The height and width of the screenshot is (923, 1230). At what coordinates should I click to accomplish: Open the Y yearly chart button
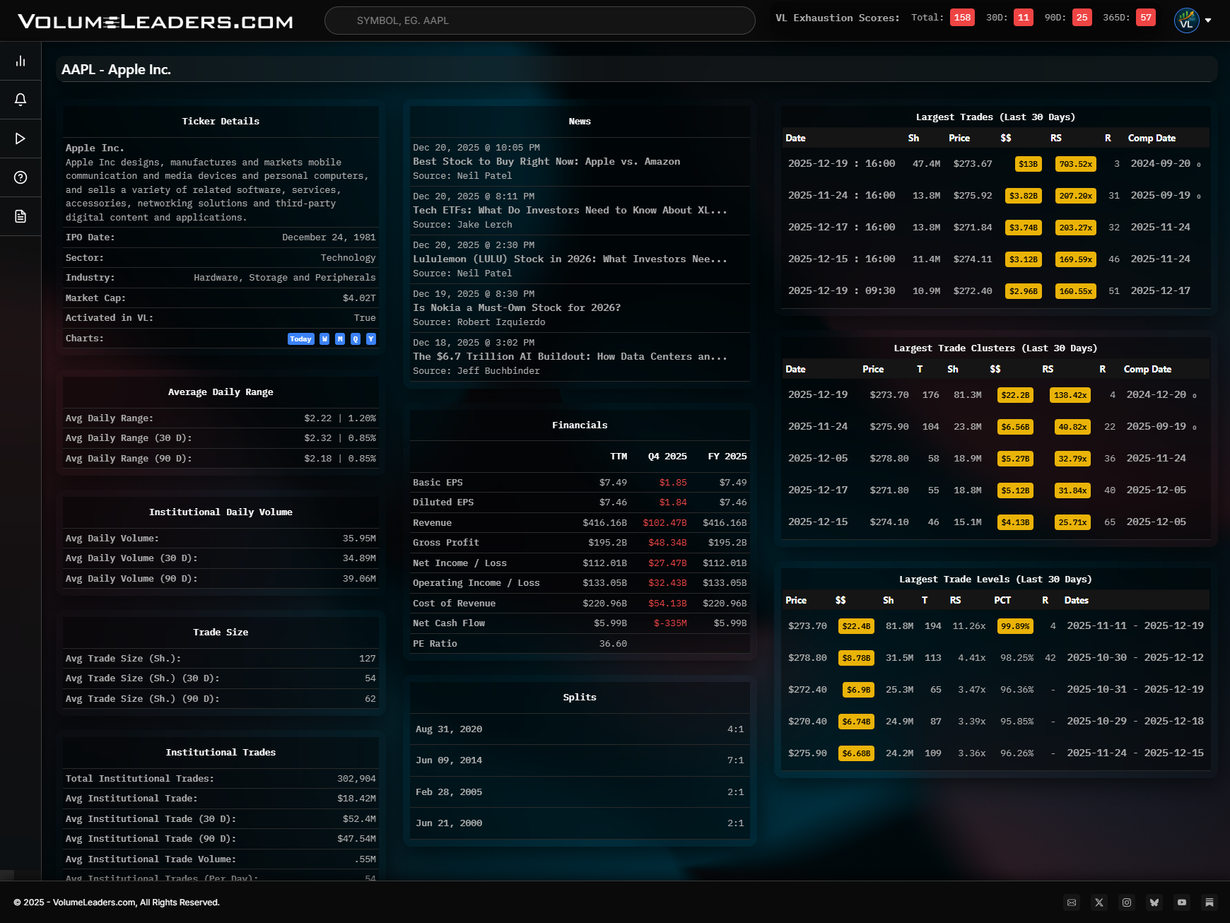point(371,339)
